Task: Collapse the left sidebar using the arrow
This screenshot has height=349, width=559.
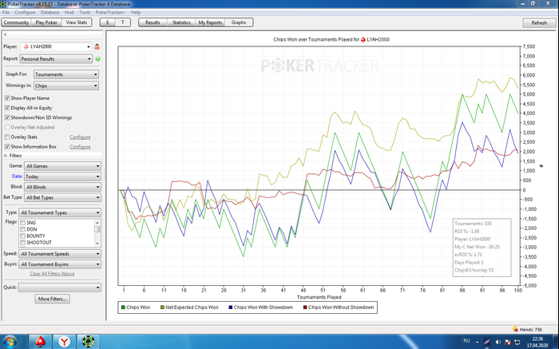Action: [6, 35]
